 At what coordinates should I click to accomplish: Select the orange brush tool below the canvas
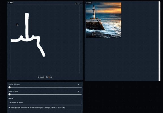pyautogui.click(x=49, y=77)
